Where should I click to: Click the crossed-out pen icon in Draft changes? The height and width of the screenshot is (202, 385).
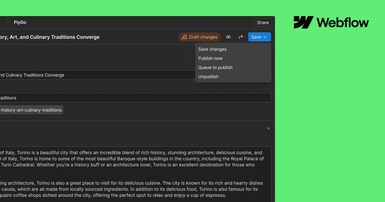pos(184,37)
